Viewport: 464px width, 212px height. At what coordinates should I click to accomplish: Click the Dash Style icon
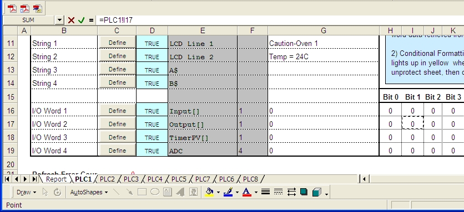(278, 192)
